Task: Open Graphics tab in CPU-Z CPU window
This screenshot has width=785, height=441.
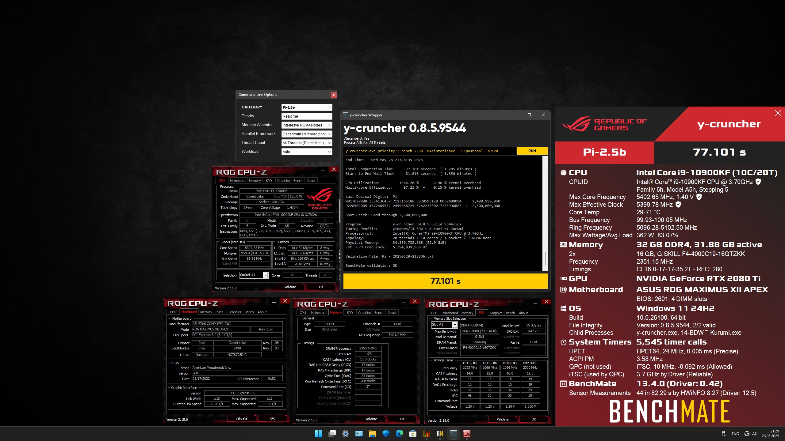Action: (283, 181)
